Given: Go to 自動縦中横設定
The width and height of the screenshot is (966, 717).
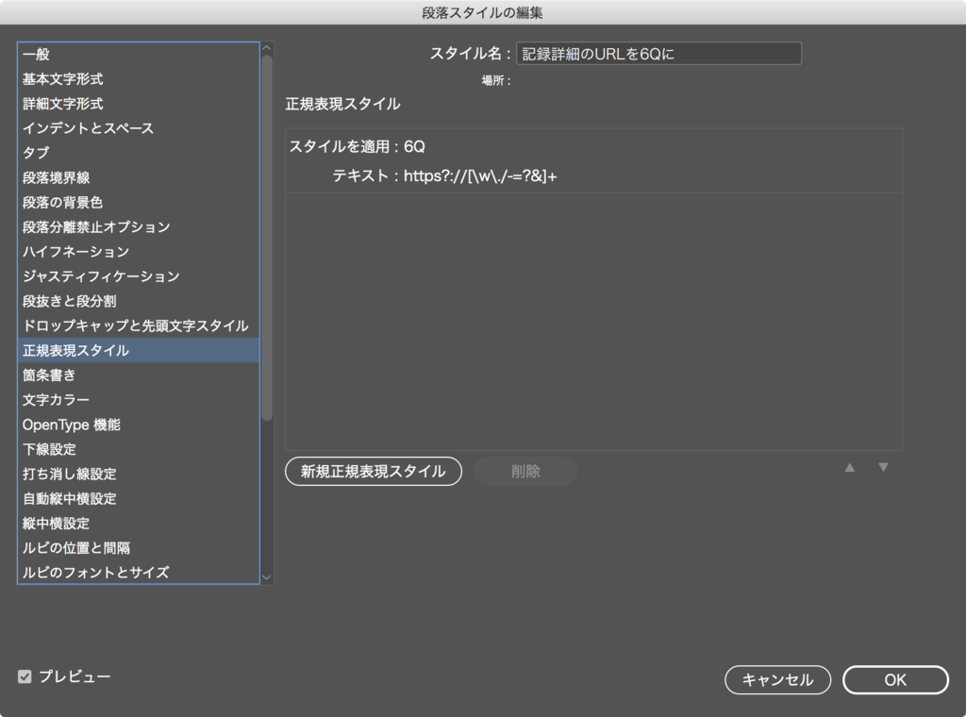Looking at the screenshot, I should pyautogui.click(x=138, y=498).
